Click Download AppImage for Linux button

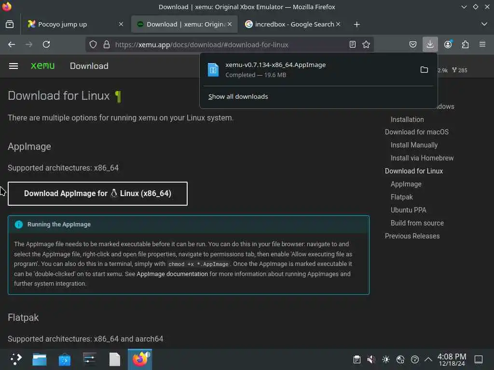97,194
